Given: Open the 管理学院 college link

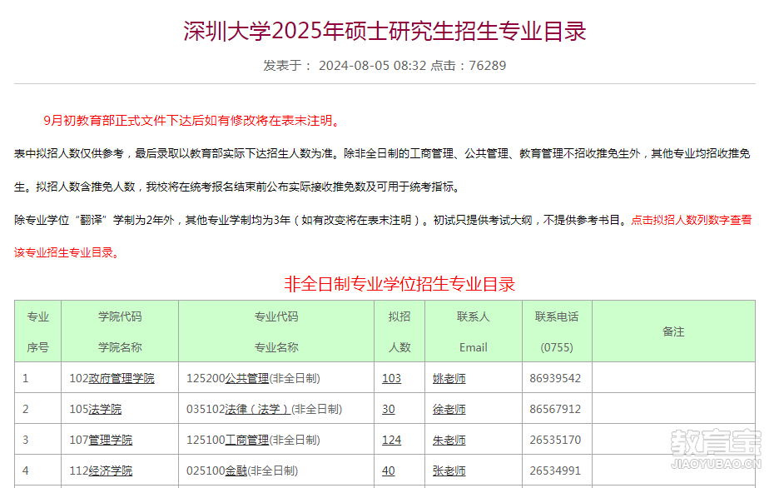Looking at the screenshot, I should 111,440.
